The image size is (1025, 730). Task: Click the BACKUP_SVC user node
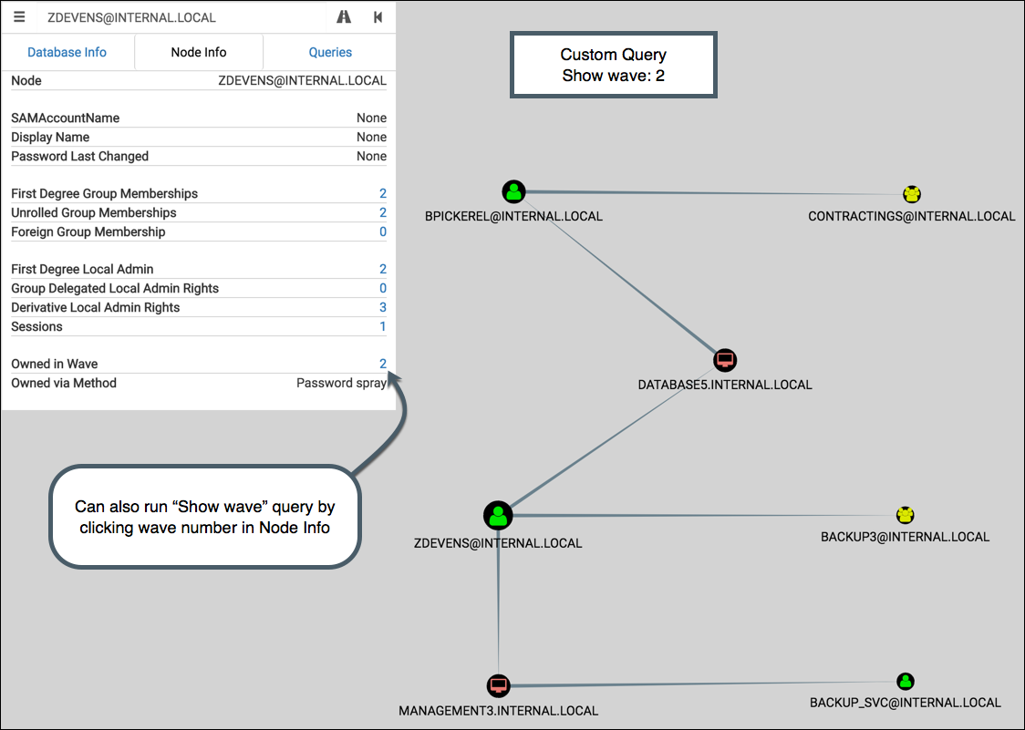[x=905, y=682]
